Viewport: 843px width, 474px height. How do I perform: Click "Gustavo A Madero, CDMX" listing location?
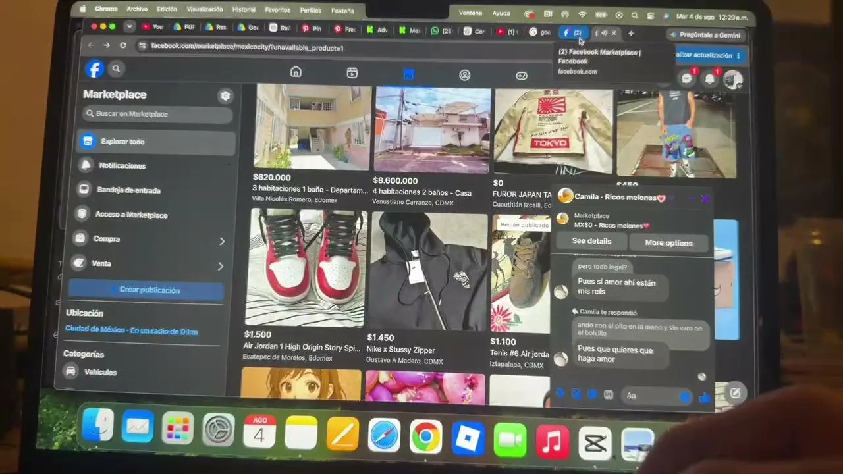[x=404, y=361]
